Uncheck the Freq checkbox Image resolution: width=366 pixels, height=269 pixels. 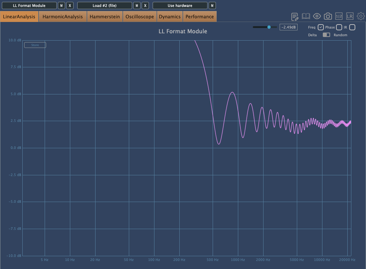(x=320, y=27)
